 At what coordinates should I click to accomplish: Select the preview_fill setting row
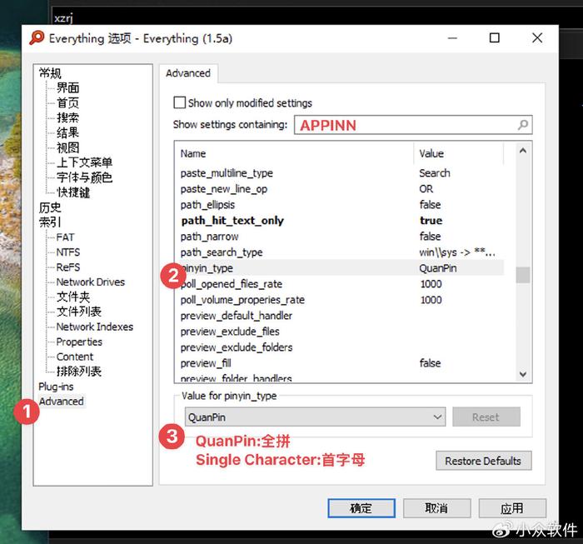pyautogui.click(x=339, y=363)
